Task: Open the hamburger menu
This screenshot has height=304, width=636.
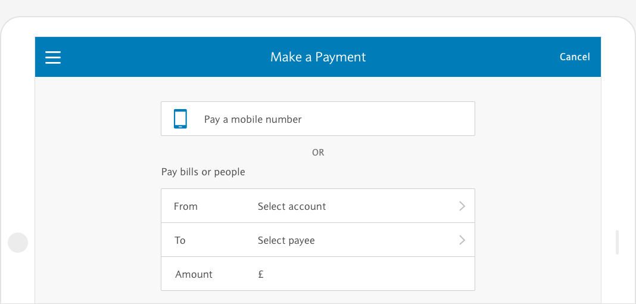Action: pos(53,57)
